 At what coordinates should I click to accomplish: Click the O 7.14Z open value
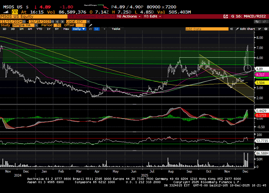(x=99, y=12)
